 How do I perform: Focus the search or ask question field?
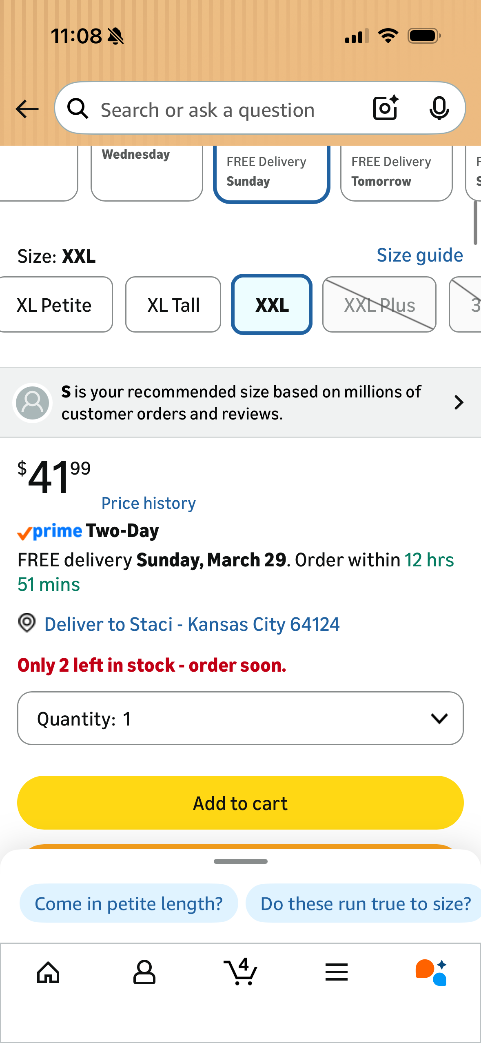pyautogui.click(x=228, y=110)
